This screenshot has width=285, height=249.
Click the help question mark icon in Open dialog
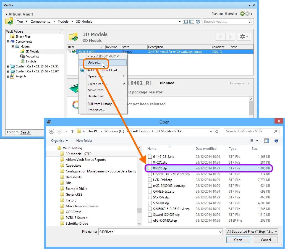pyautogui.click(x=276, y=140)
